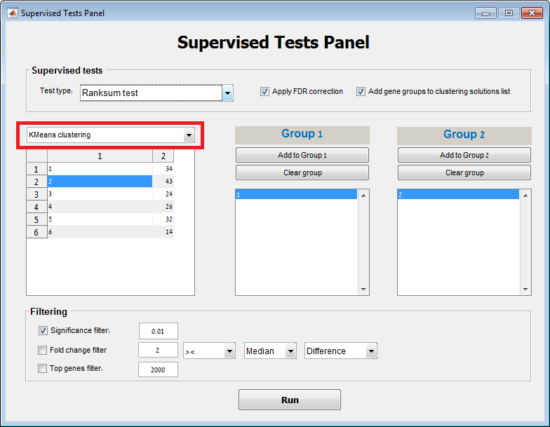
Task: Enable the Top genes filter checkbox
Action: pyautogui.click(x=43, y=369)
